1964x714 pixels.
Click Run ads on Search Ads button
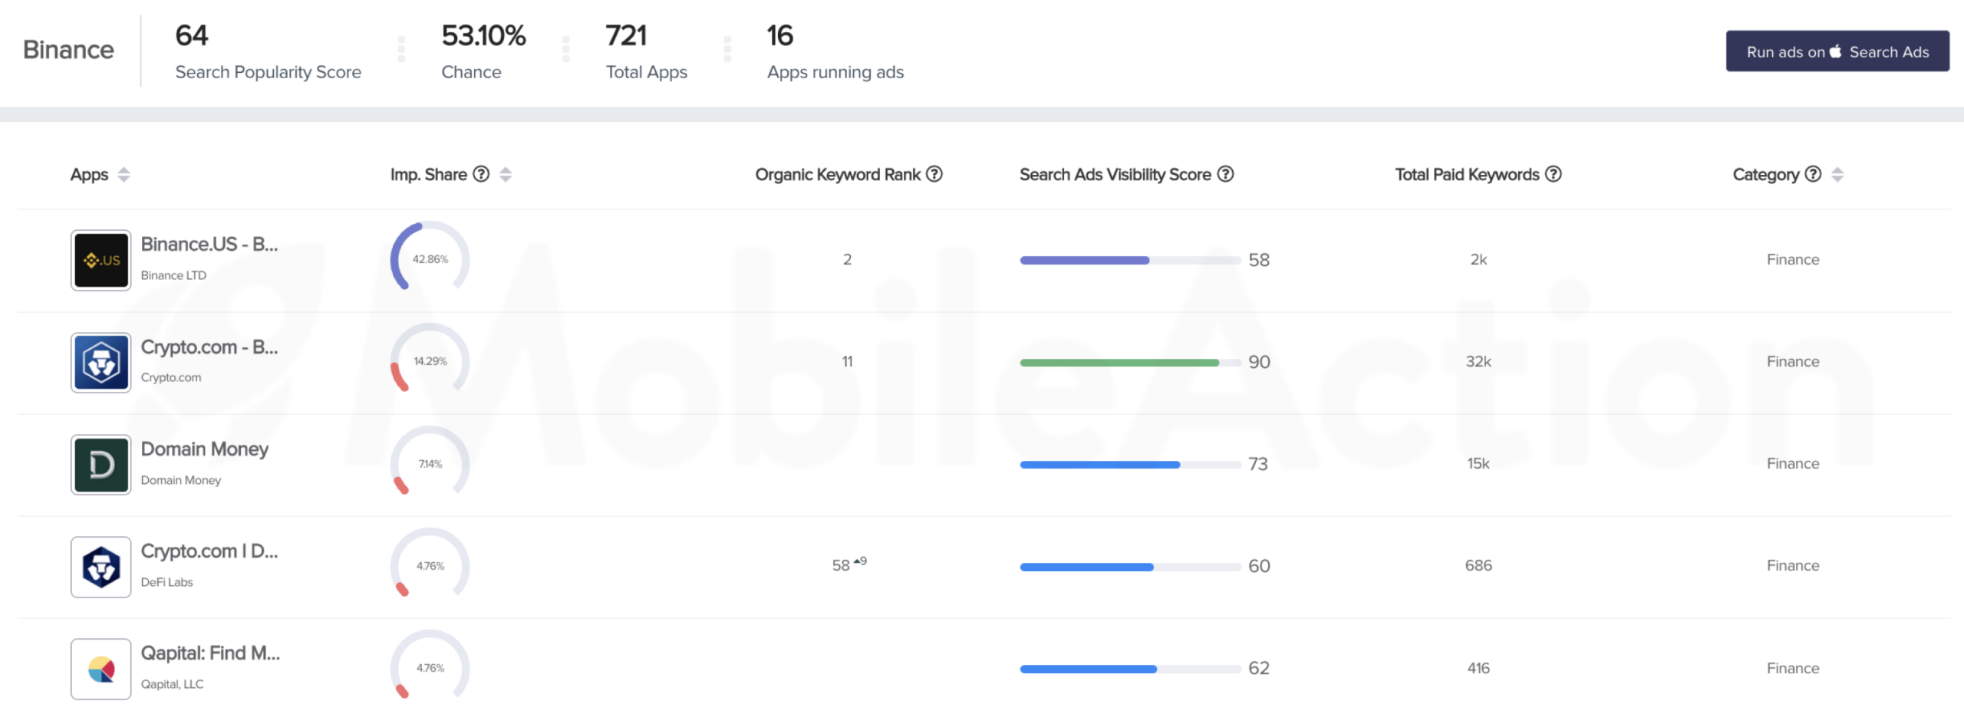[1837, 51]
